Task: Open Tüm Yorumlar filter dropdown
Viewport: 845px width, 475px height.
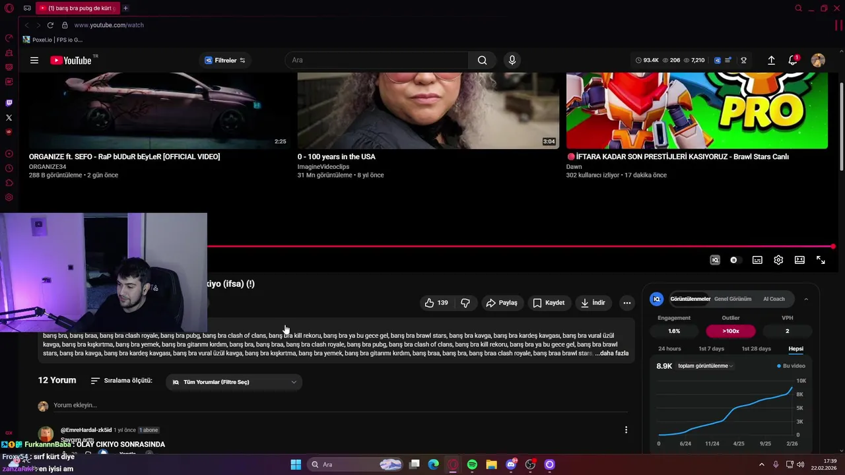Action: 234,382
